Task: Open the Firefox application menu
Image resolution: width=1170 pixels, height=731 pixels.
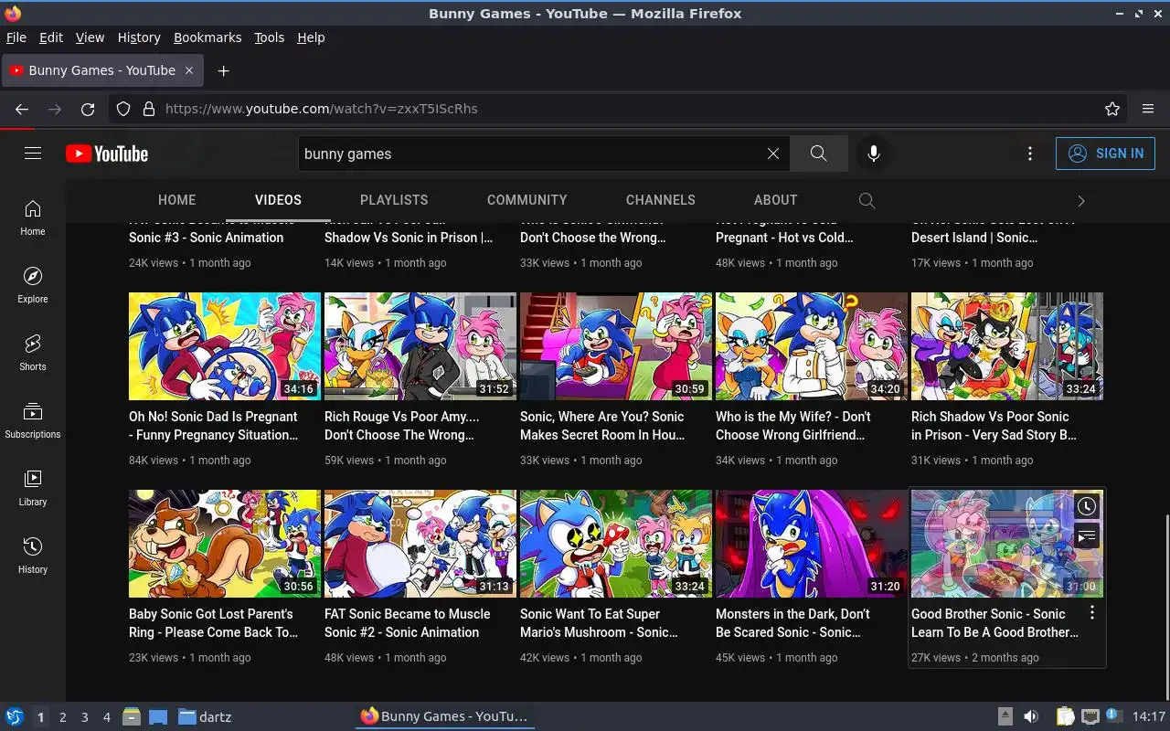Action: pos(1148,109)
